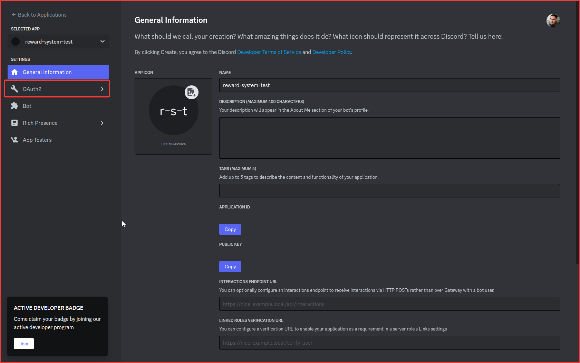The image size is (580, 363).
Task: Click the NAME input field
Action: click(389, 85)
